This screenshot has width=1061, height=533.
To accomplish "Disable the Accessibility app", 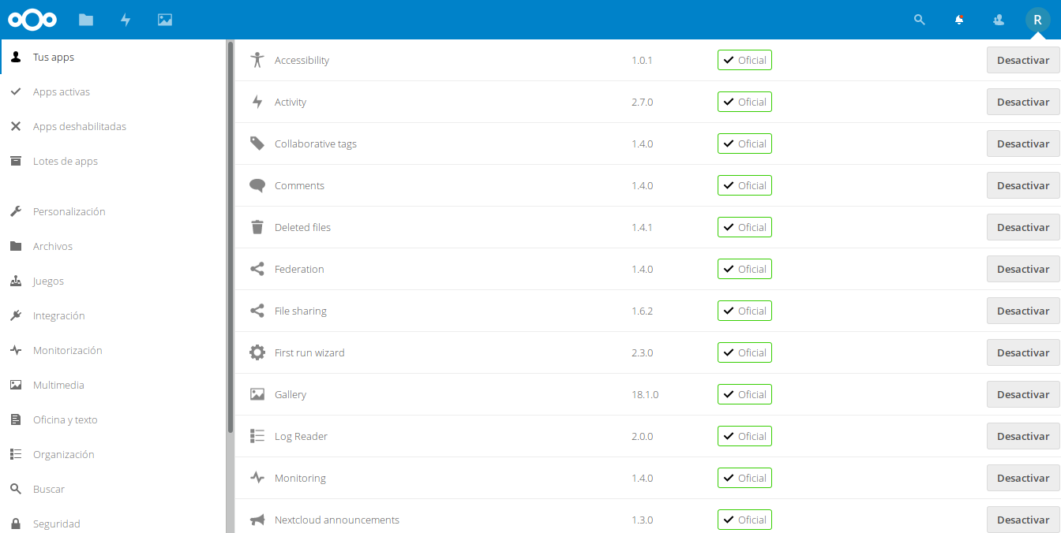I will tap(1023, 60).
